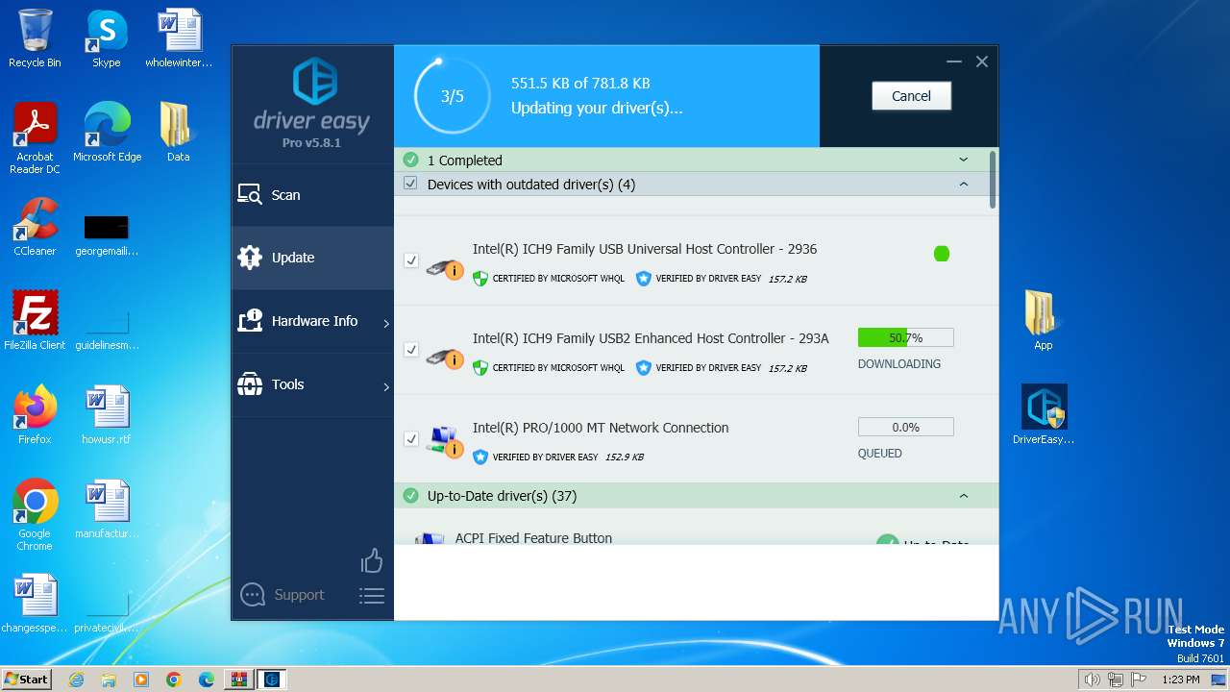The width and height of the screenshot is (1230, 692).
Task: Click the PRO/1000 MT network device icon
Action: point(444,442)
